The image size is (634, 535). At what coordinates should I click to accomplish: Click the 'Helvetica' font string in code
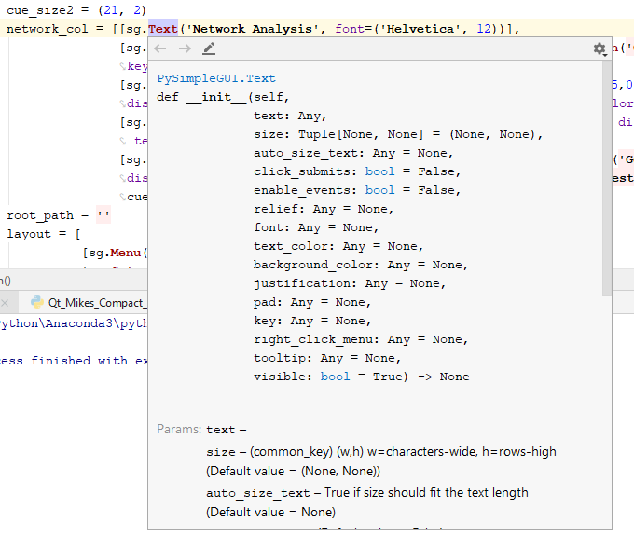(x=420, y=29)
